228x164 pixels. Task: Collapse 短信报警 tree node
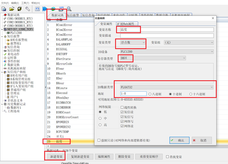pos(2,36)
